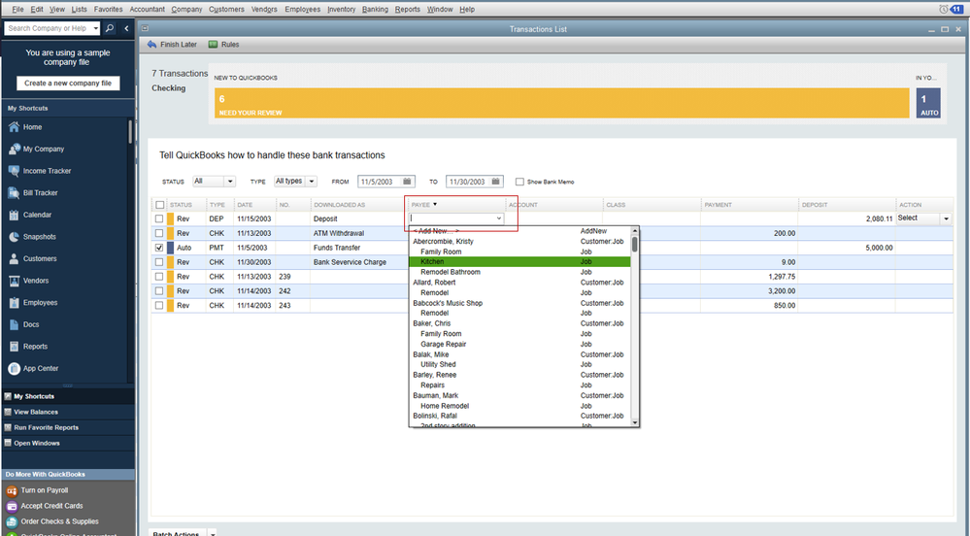Open the Open Windows panel
The height and width of the screenshot is (536, 970).
click(x=37, y=443)
